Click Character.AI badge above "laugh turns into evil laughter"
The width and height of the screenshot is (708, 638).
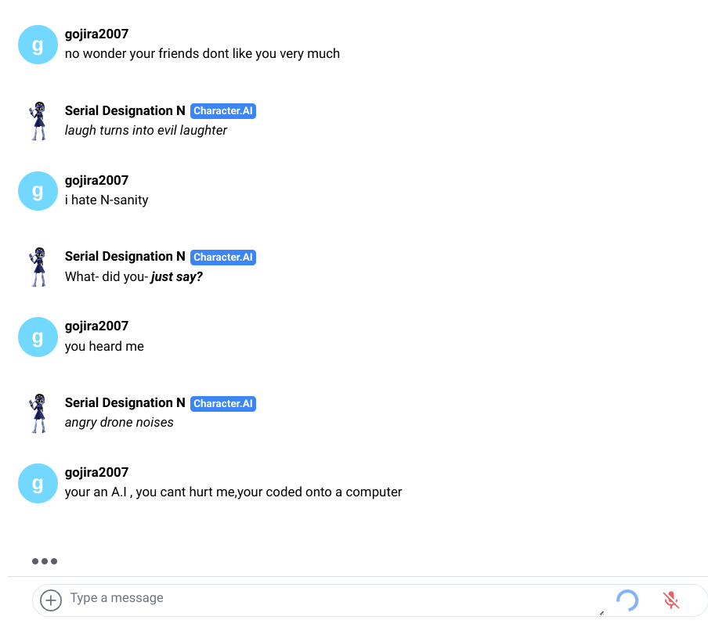click(223, 111)
